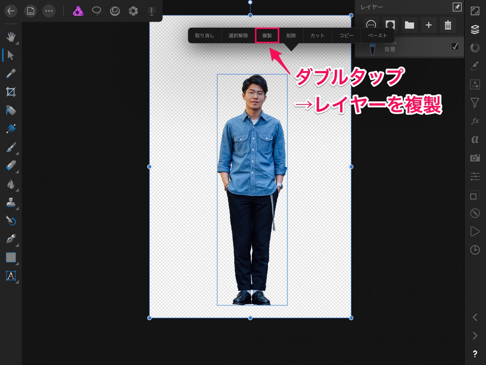Open layer options circle menu
Image resolution: width=486 pixels, height=365 pixels.
[371, 25]
